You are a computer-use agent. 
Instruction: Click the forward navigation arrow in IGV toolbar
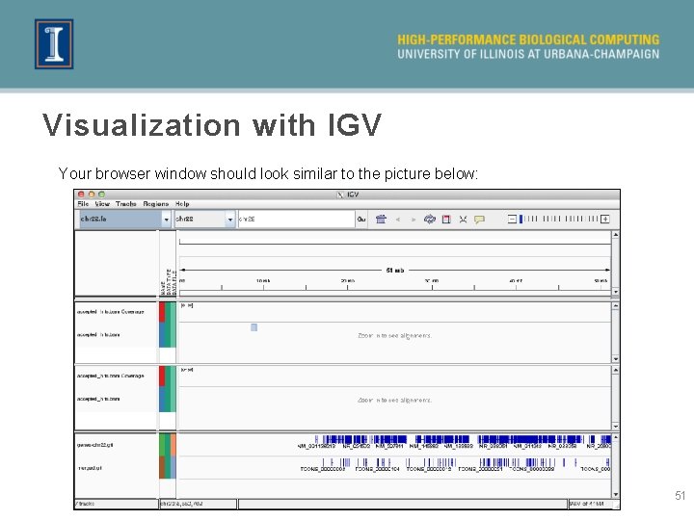click(x=414, y=220)
